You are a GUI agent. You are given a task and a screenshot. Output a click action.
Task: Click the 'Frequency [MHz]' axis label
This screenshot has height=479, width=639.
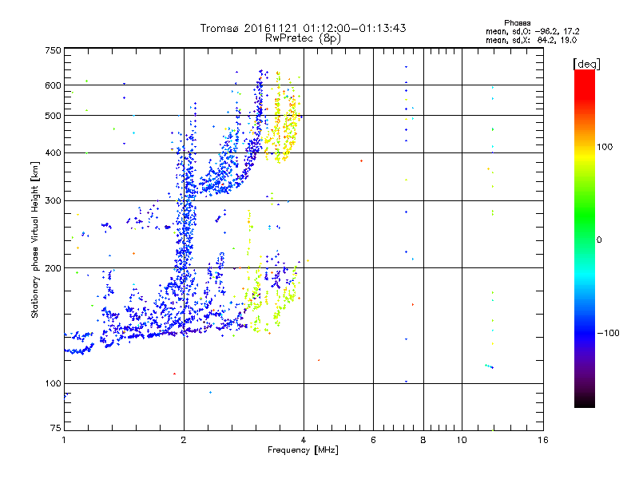point(303,450)
